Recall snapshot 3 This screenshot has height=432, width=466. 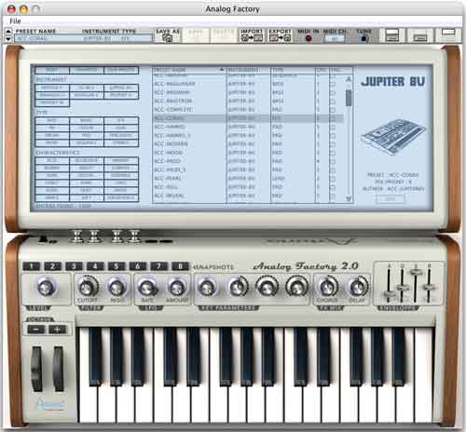tap(74, 266)
